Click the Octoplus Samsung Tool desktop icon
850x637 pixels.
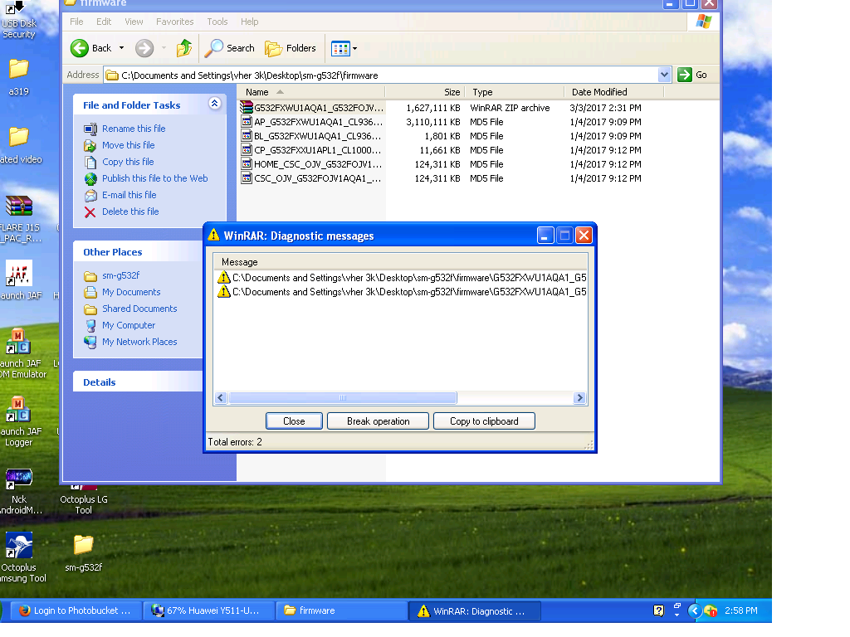(19, 546)
